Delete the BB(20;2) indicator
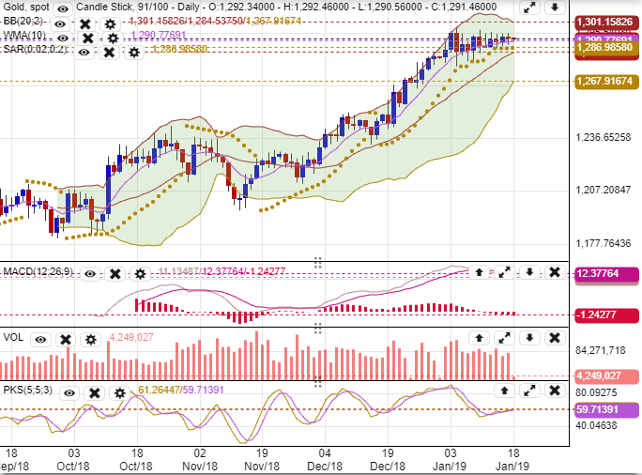Viewport: 642px width, 475px height. point(84,23)
